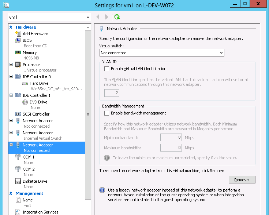The height and width of the screenshot is (215, 269).
Task: Click the Add Hardware icon
Action: pos(18,34)
